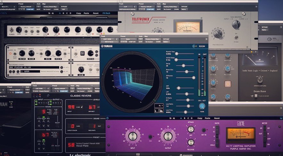This screenshot has height=156, width=283.
Task: Click the ratio 20 button on MC77
Action: pyautogui.click(x=217, y=127)
